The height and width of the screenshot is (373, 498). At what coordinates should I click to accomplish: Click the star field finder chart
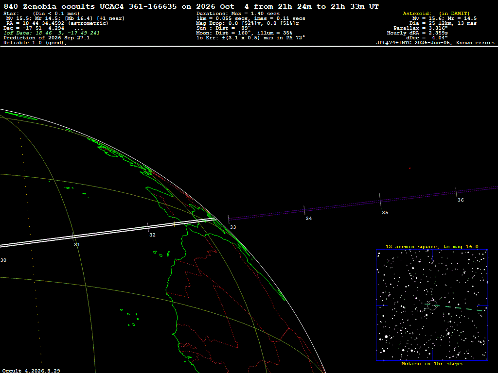point(432,305)
